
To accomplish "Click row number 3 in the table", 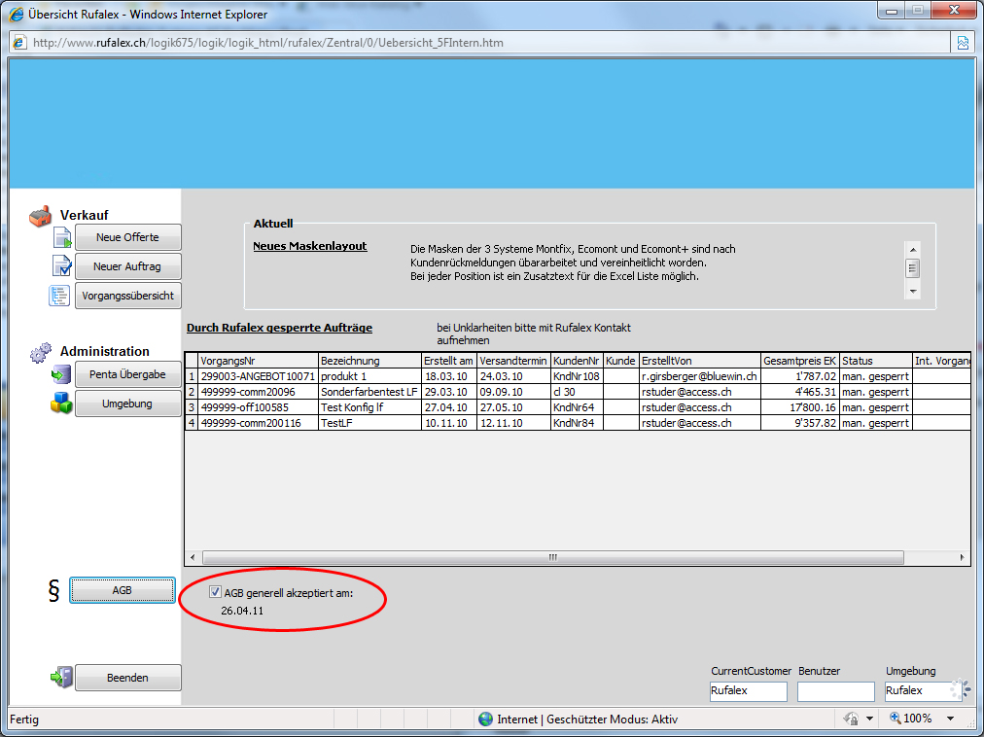I will [x=192, y=407].
